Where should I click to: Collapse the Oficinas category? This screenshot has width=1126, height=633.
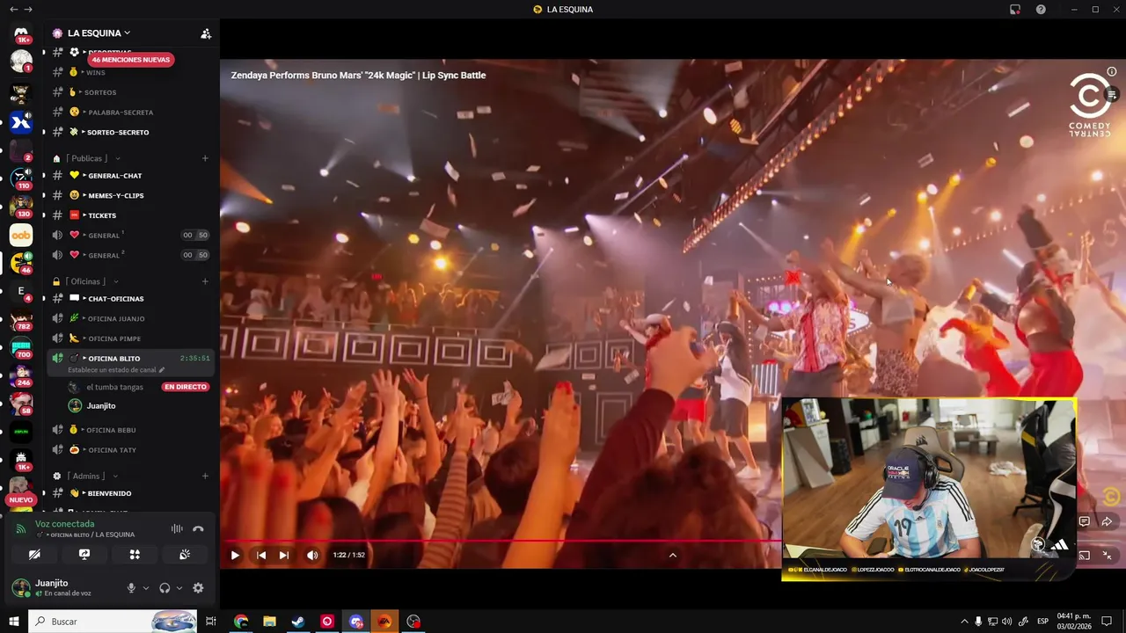click(x=87, y=281)
